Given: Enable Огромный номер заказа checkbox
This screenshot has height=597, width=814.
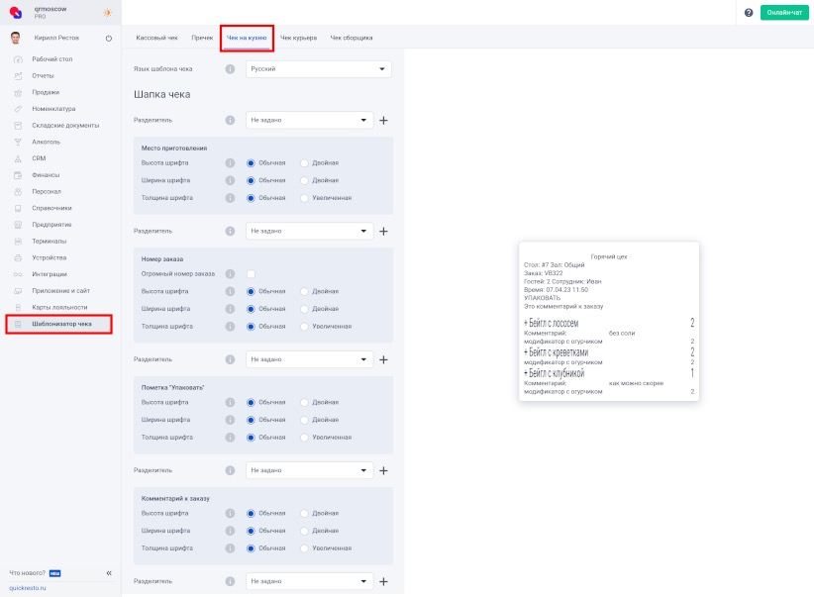Looking at the screenshot, I should click(251, 273).
